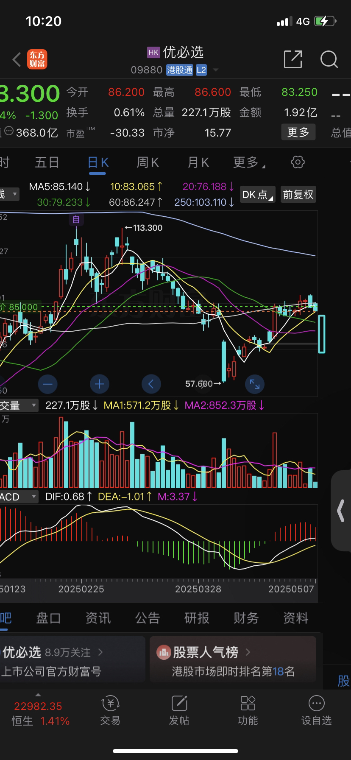Tap the 恒生 index value 22982.35
Image resolution: width=351 pixels, height=760 pixels.
click(38, 706)
